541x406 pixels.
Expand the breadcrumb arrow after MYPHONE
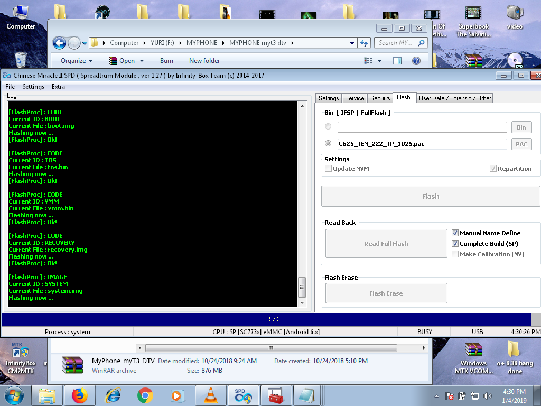[x=223, y=43]
